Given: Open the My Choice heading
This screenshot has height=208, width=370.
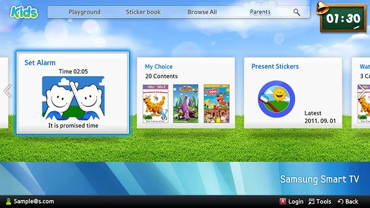Looking at the screenshot, I should click(159, 66).
